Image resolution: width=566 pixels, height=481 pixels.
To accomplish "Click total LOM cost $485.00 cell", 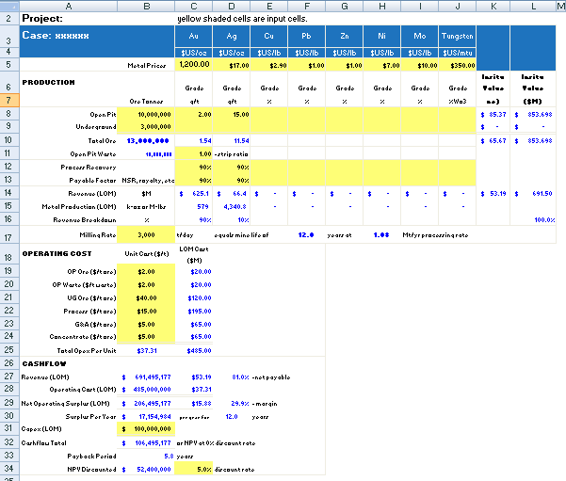I will click(x=194, y=350).
